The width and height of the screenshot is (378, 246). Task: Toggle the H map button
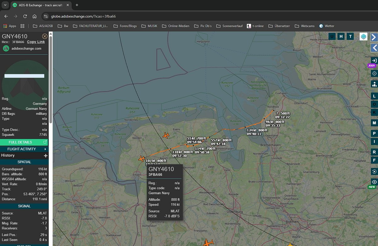click(x=341, y=36)
